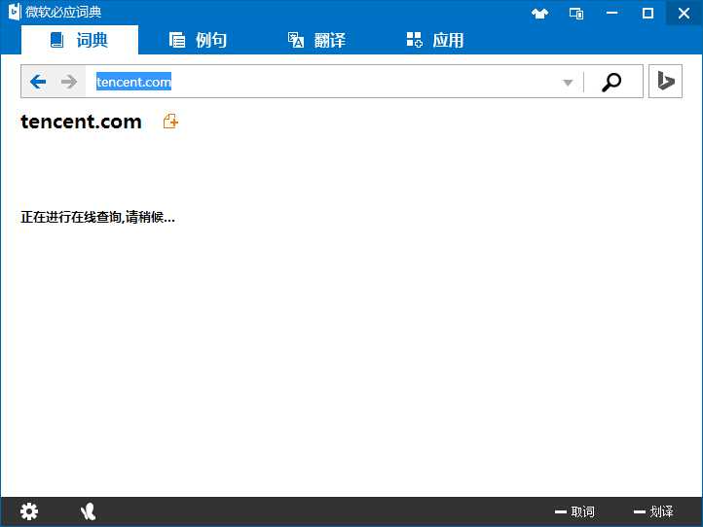Open the skin theme shirt icon
Image resolution: width=703 pixels, height=527 pixels.
539,14
